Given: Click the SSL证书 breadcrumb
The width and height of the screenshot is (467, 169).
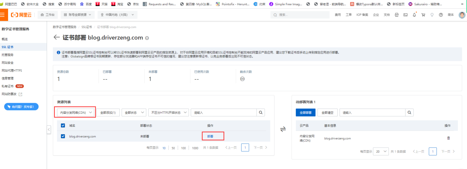Looking at the screenshot, I should 87,27.
